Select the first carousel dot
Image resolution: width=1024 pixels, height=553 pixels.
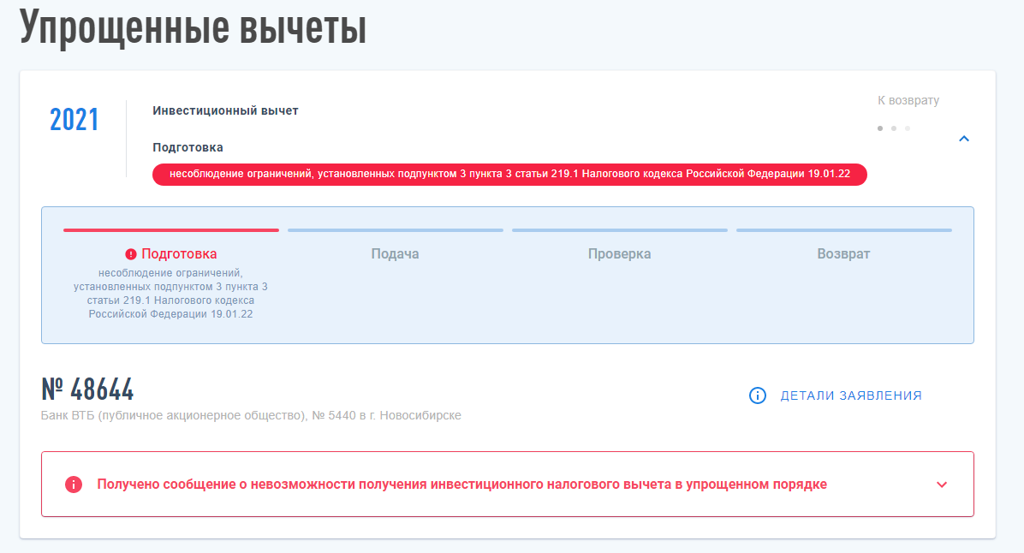coord(880,128)
